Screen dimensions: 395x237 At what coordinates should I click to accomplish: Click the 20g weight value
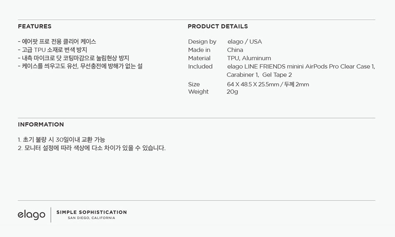[232, 91]
